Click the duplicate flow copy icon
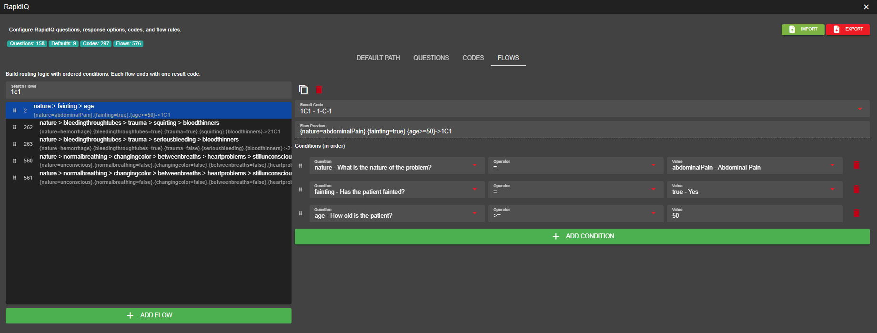The image size is (877, 333). click(x=303, y=90)
